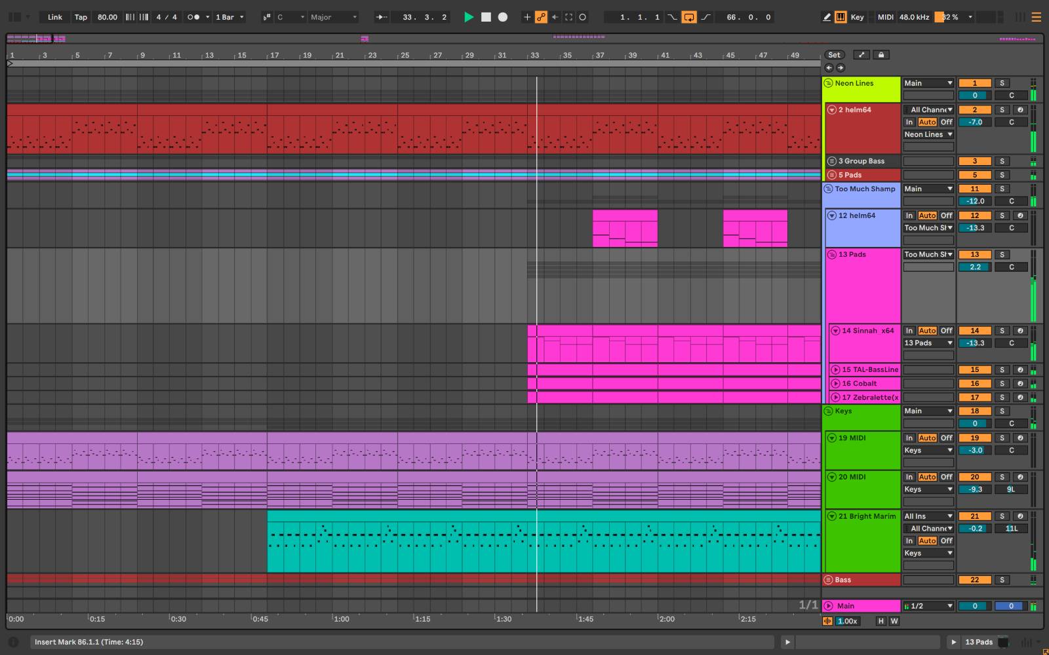Image resolution: width=1049 pixels, height=655 pixels.
Task: Open the Major scale dropdown
Action: [x=334, y=17]
